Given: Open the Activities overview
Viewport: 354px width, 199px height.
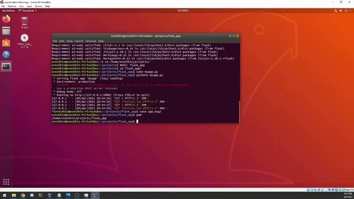Looking at the screenshot, I should coord(8,11).
